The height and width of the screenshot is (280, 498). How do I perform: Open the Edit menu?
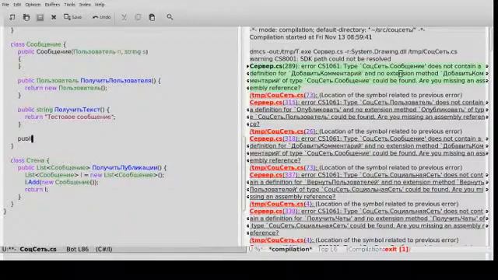[17, 5]
